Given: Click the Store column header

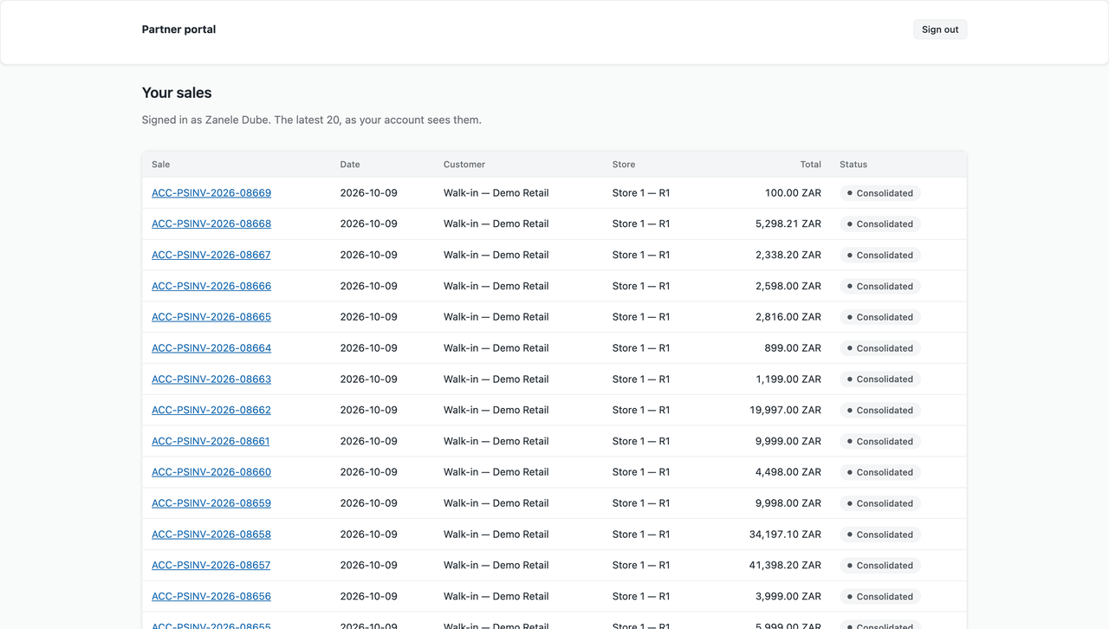Looking at the screenshot, I should [624, 165].
